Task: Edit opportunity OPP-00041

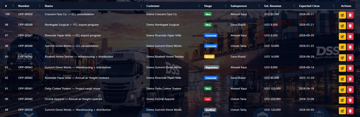Action: 342,90
